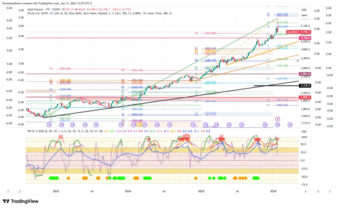Click the leftmost purple contract-roll arrow icon
The height and width of the screenshot is (208, 338).
point(49,125)
